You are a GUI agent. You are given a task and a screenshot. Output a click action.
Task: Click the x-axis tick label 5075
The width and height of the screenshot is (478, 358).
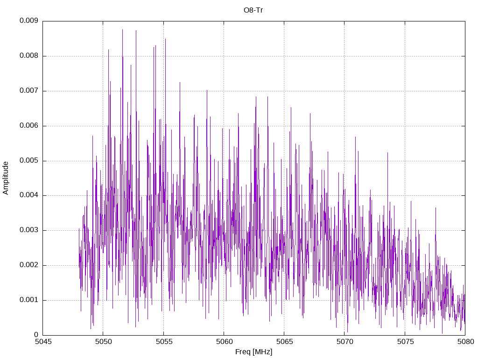405,342
